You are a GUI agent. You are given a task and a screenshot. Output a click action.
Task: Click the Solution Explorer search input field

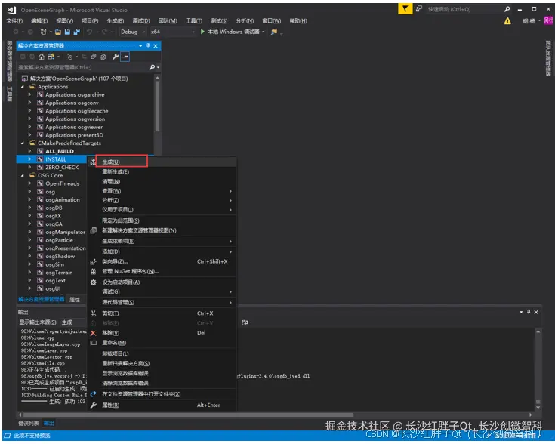point(83,67)
